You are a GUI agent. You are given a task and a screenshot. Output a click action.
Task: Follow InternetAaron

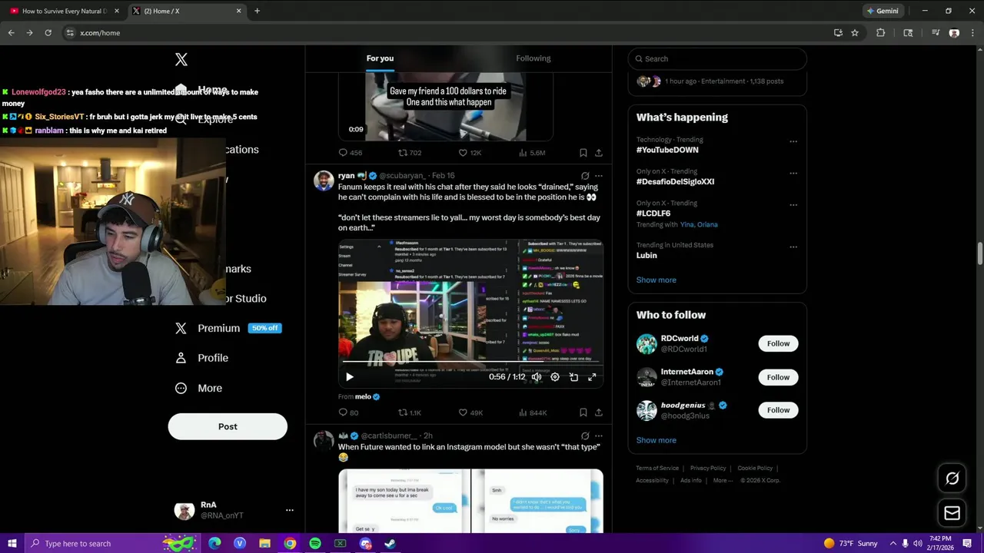778,377
